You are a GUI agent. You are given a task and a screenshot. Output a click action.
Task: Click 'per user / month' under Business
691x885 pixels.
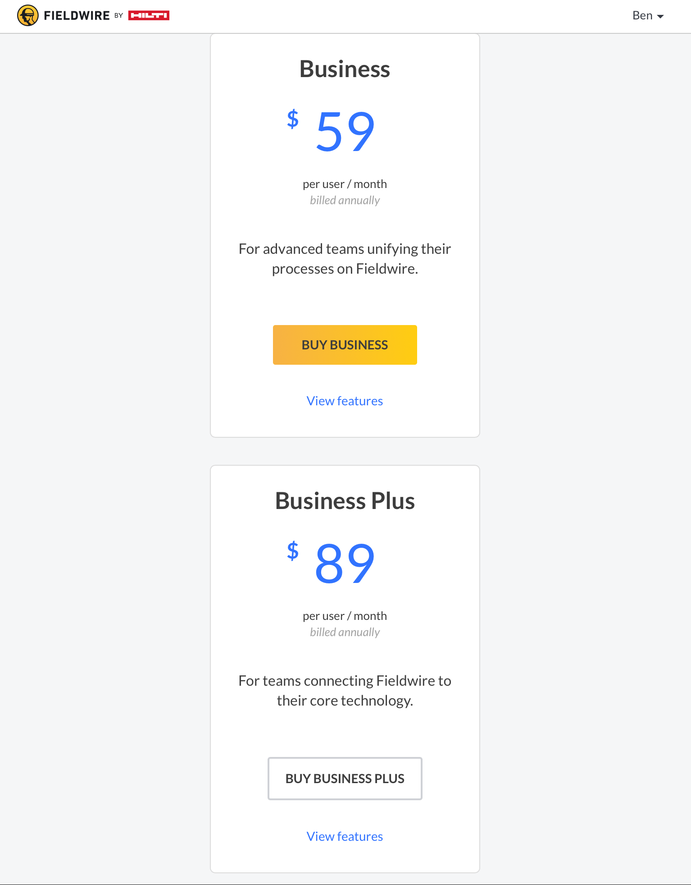345,184
